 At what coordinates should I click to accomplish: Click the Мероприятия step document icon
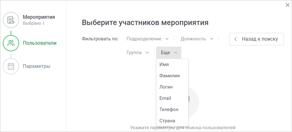11,20
